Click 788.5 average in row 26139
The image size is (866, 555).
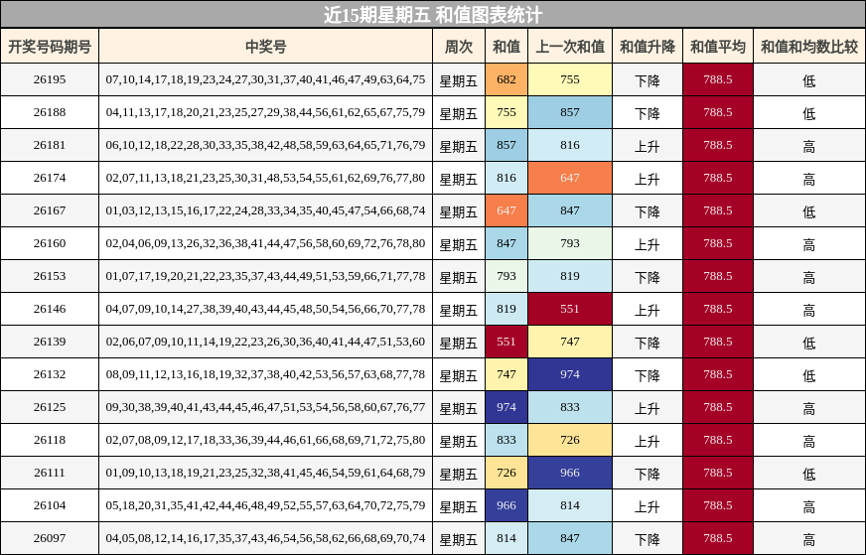tap(718, 342)
